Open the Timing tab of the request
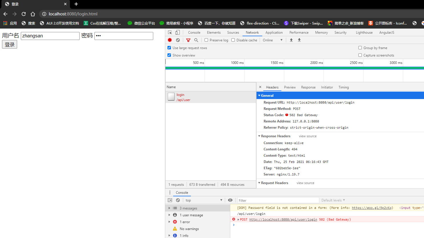 [x=344, y=87]
